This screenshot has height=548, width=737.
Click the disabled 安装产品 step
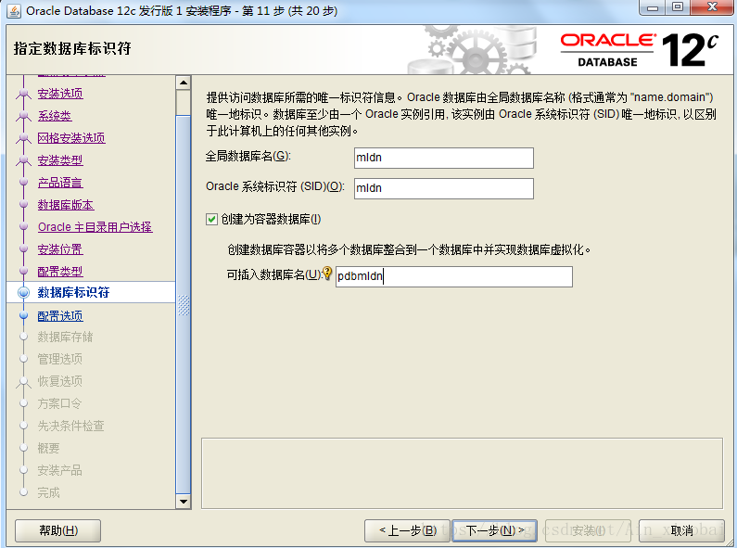pos(59,470)
